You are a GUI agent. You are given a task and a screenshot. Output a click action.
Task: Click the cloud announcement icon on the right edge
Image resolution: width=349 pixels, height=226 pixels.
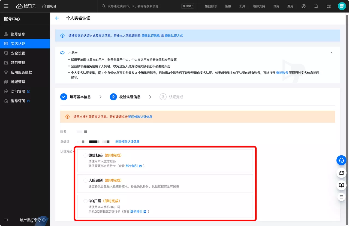(341, 173)
